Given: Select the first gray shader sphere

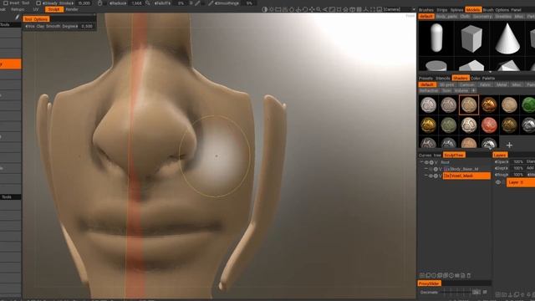Looking at the screenshot, I should pos(428,105).
